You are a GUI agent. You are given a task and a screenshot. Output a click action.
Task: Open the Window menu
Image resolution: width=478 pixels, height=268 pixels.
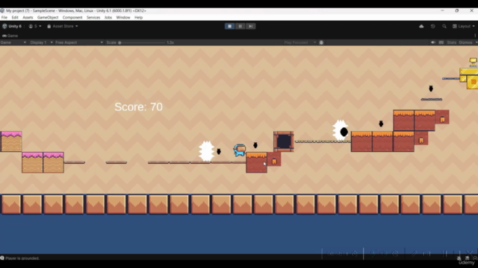(x=123, y=17)
